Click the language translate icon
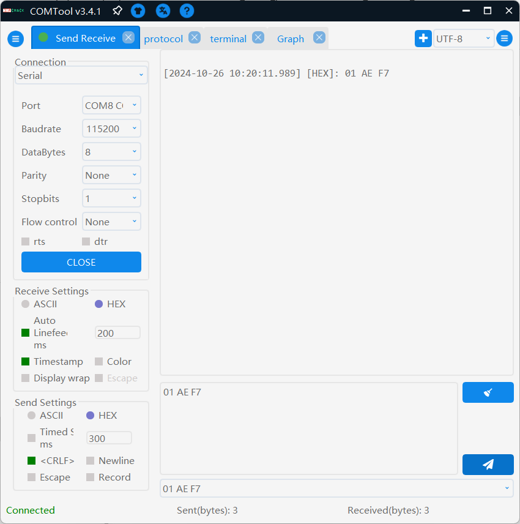Viewport: 520px width, 524px height. pos(163,11)
